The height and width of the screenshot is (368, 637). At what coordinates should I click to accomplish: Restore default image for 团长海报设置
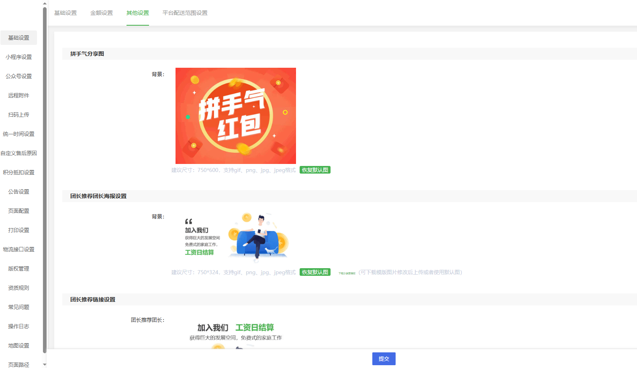pyautogui.click(x=315, y=272)
